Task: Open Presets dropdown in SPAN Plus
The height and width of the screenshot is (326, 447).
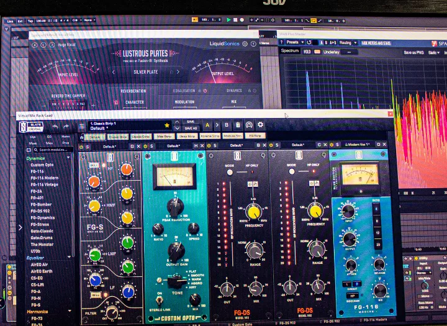Action: click(x=296, y=42)
